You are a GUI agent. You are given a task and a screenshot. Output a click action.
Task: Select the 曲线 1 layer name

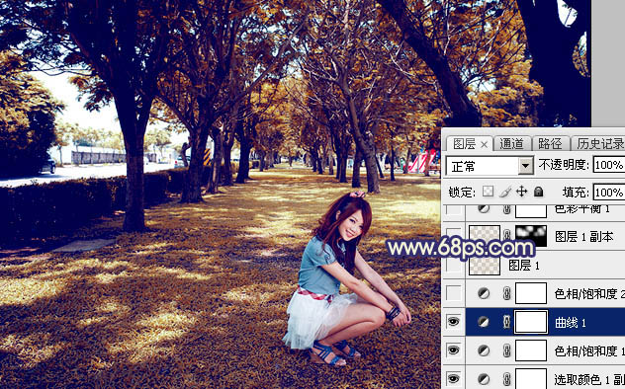point(571,322)
